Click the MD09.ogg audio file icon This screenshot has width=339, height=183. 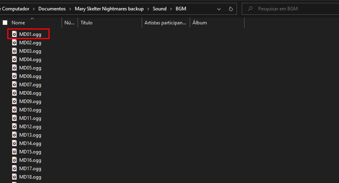pos(14,101)
